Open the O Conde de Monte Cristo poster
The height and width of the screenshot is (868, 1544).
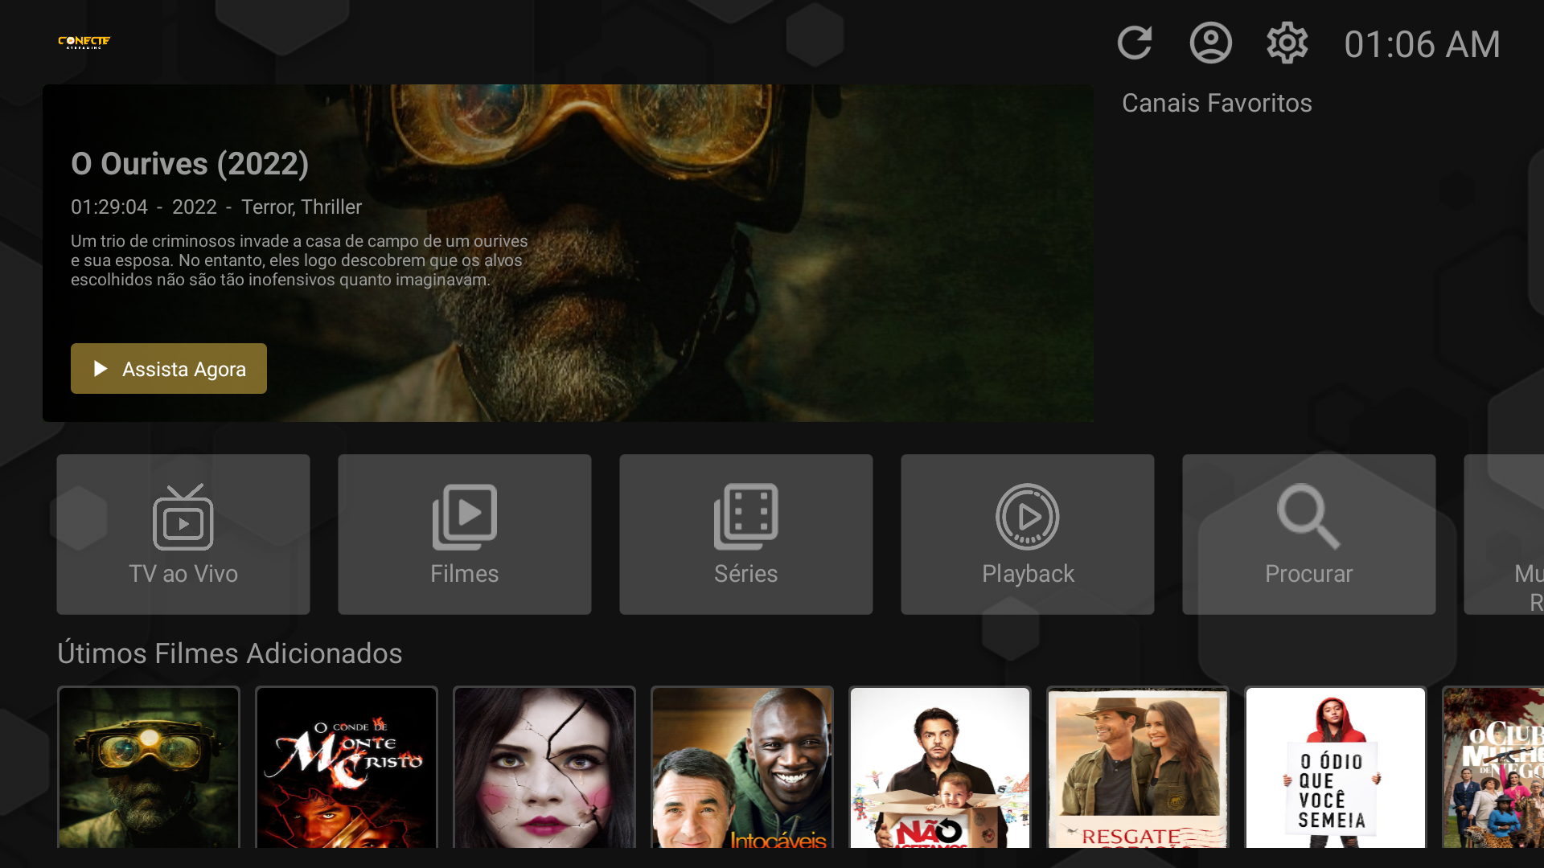point(347,768)
